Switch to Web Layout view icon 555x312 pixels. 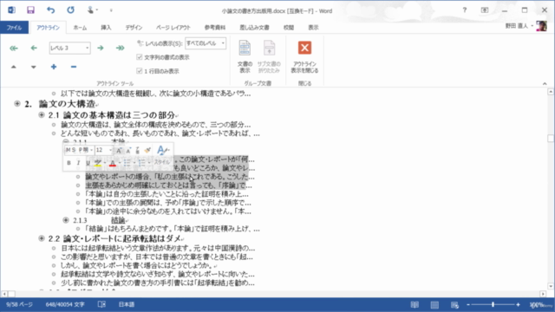tap(454, 304)
